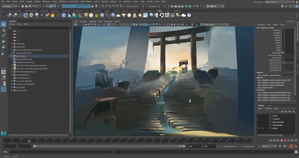Viewport: 299px width, 158px height.
Task: Open the Outliner Display menu
Action: pyautogui.click(x=12, y=24)
